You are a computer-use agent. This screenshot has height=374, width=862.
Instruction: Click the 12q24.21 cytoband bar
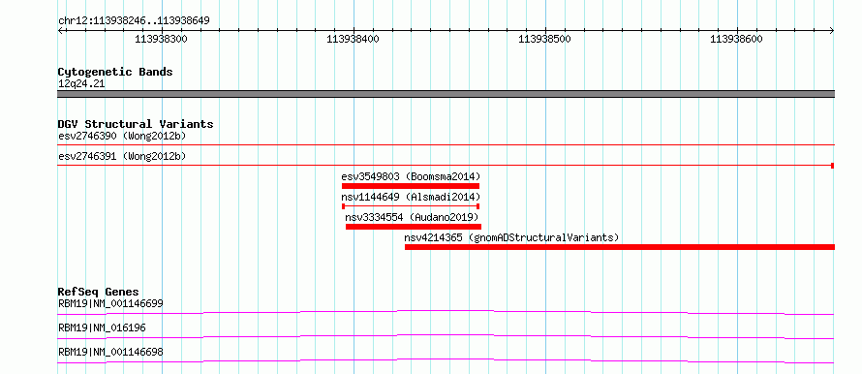446,94
